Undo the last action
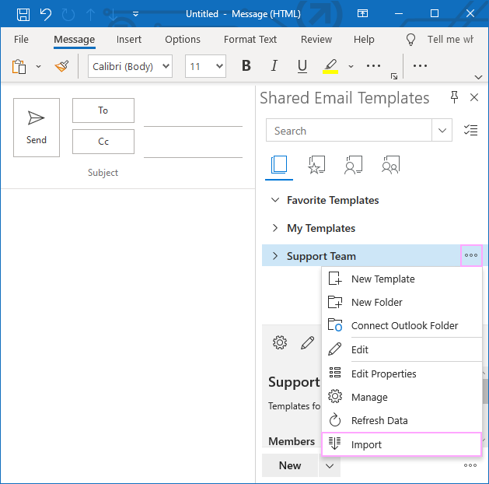This screenshot has width=489, height=484. (46, 14)
